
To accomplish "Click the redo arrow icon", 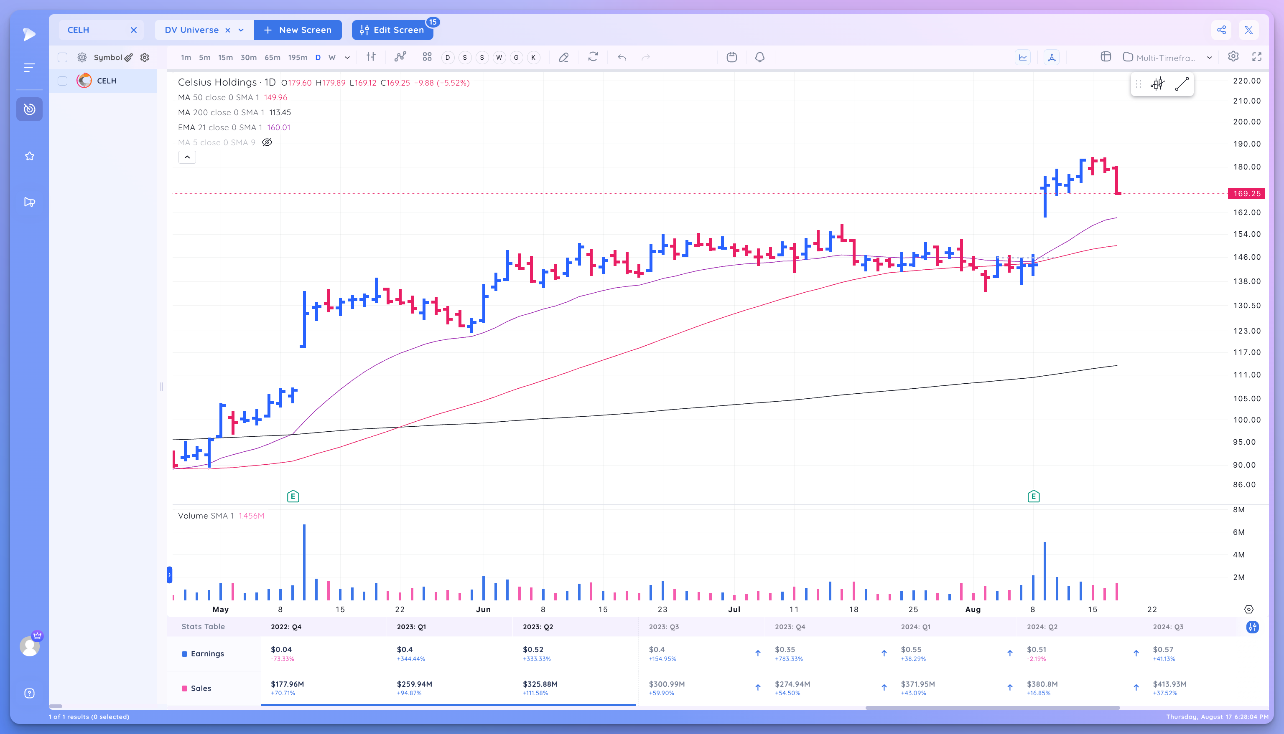I will click(645, 58).
